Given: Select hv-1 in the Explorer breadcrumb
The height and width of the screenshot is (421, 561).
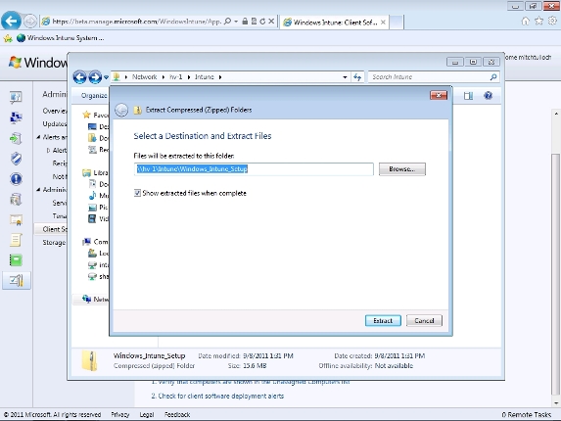Looking at the screenshot, I should click(175, 77).
